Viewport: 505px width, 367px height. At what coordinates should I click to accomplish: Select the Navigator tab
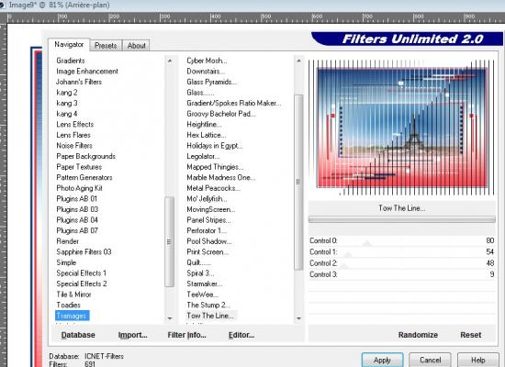click(69, 44)
